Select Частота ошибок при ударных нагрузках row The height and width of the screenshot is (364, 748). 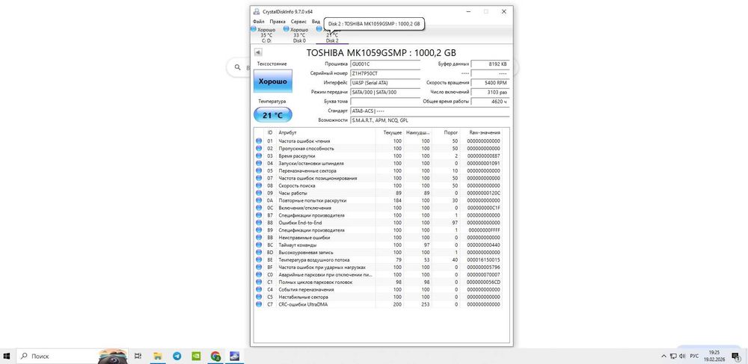pyautogui.click(x=378, y=268)
